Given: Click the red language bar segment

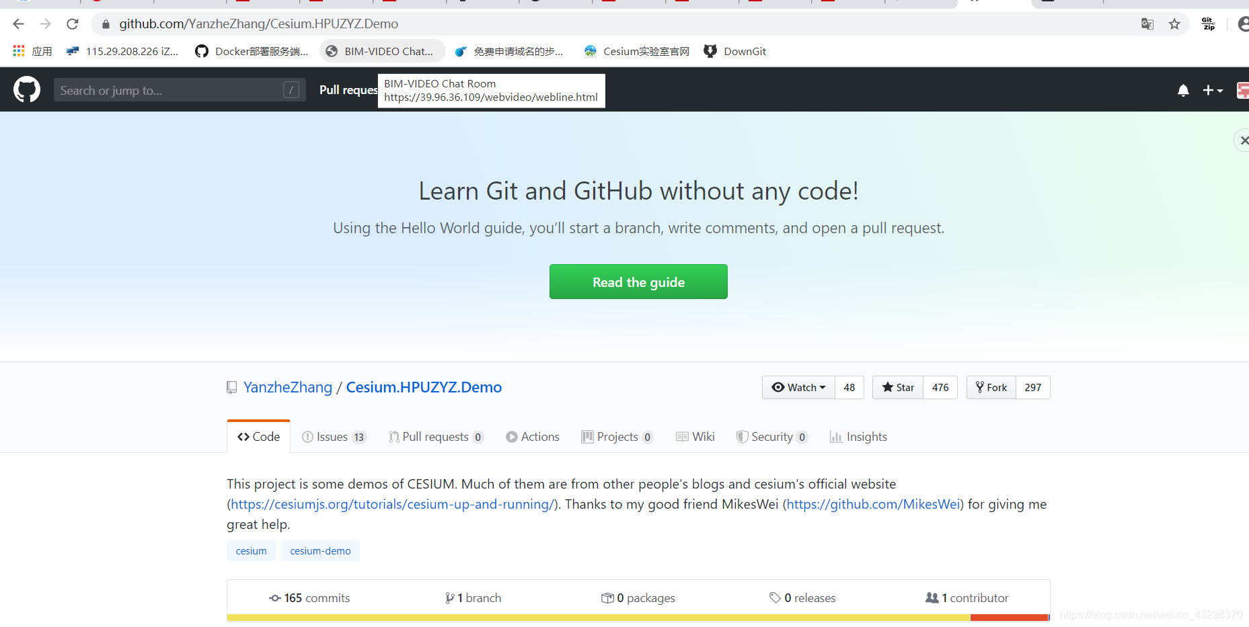Looking at the screenshot, I should (1010, 618).
